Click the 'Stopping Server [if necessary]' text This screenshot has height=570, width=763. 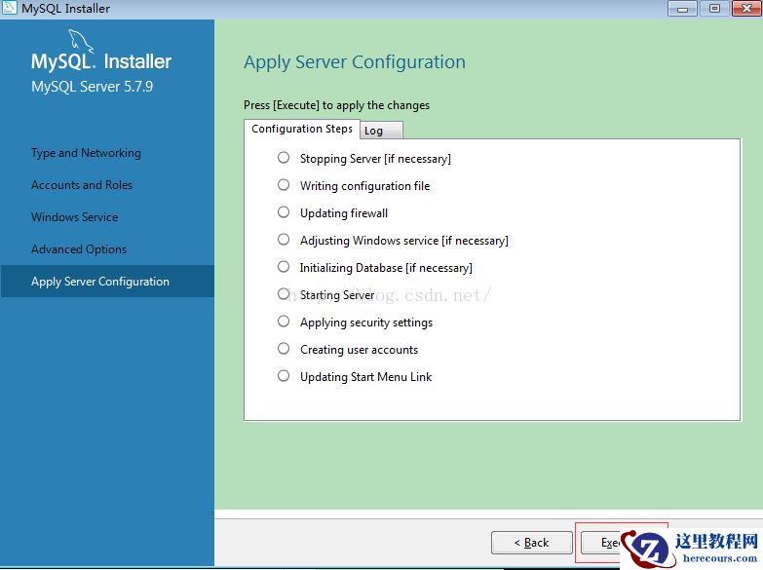375,159
